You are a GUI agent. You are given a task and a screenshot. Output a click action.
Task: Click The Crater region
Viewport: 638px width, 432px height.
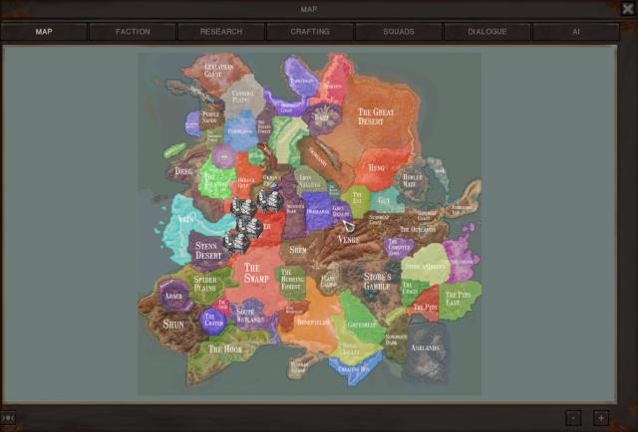(x=214, y=320)
